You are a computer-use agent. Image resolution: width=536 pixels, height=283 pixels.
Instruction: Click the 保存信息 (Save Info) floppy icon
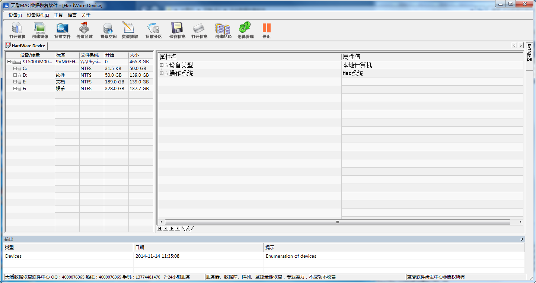coord(177,30)
